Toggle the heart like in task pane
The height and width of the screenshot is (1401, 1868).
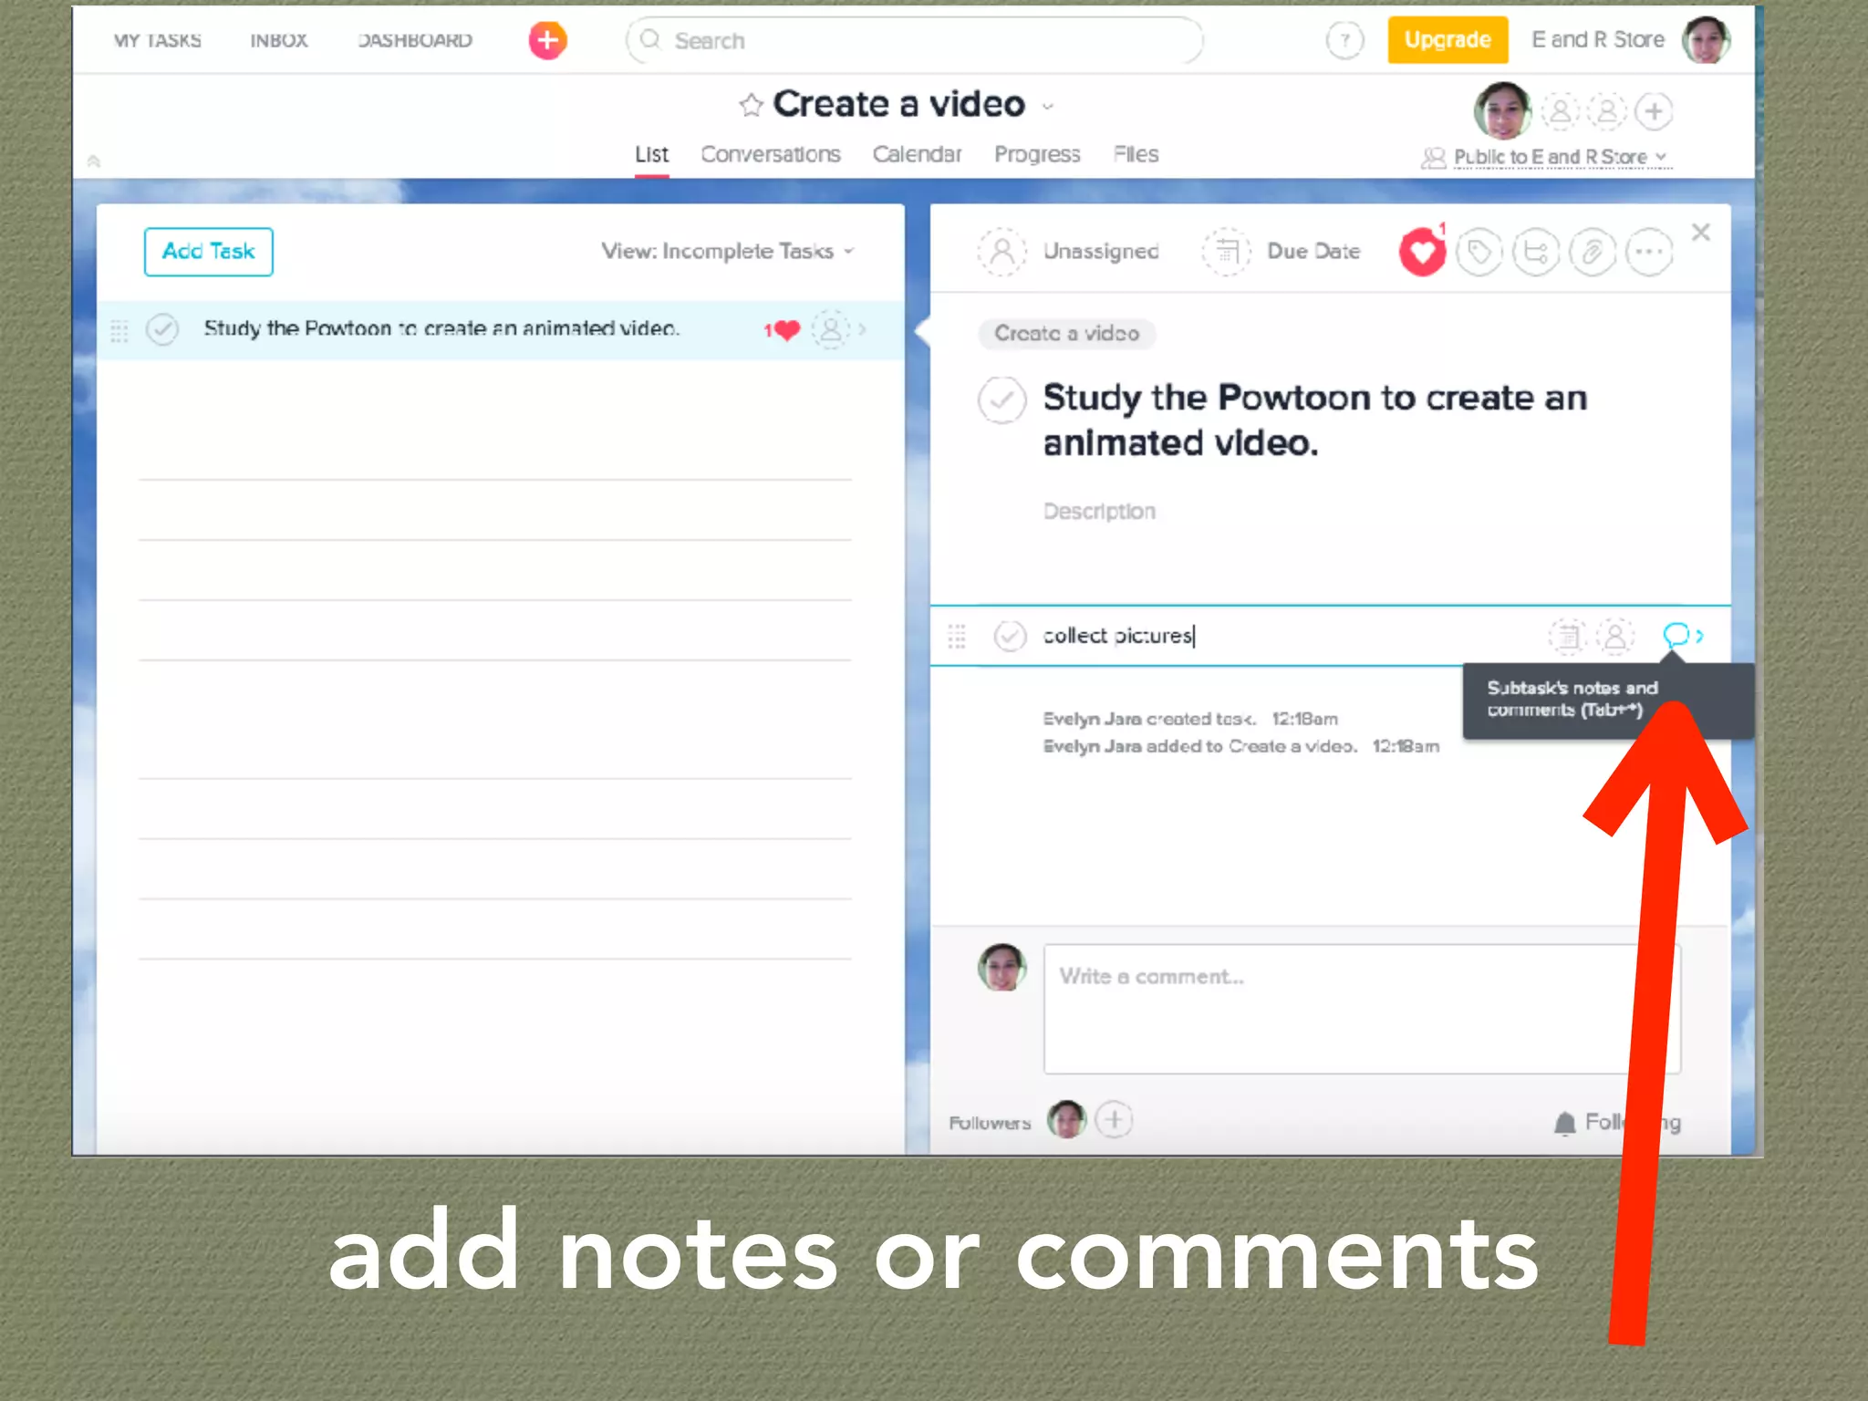point(1422,252)
